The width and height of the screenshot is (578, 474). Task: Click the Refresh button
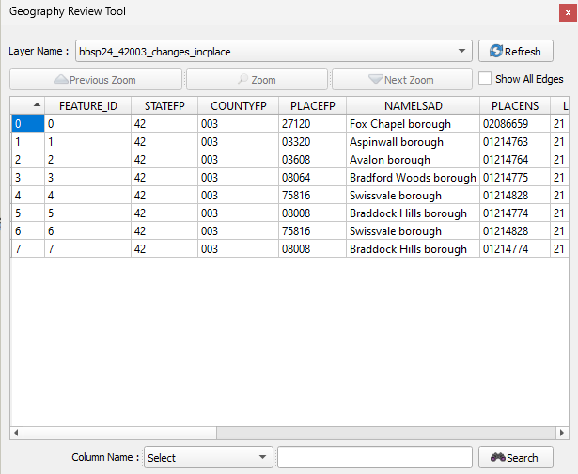click(516, 52)
